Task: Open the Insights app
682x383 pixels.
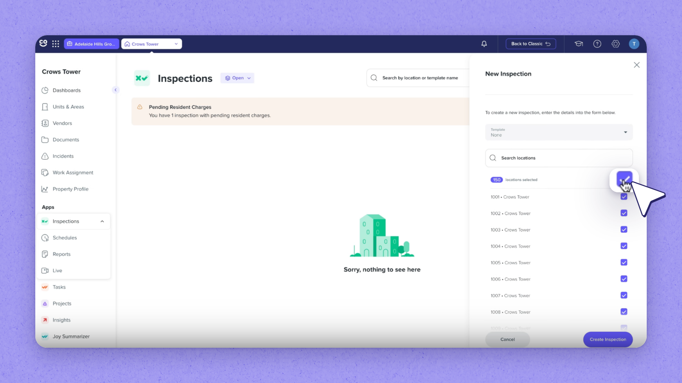Action: [x=62, y=320]
